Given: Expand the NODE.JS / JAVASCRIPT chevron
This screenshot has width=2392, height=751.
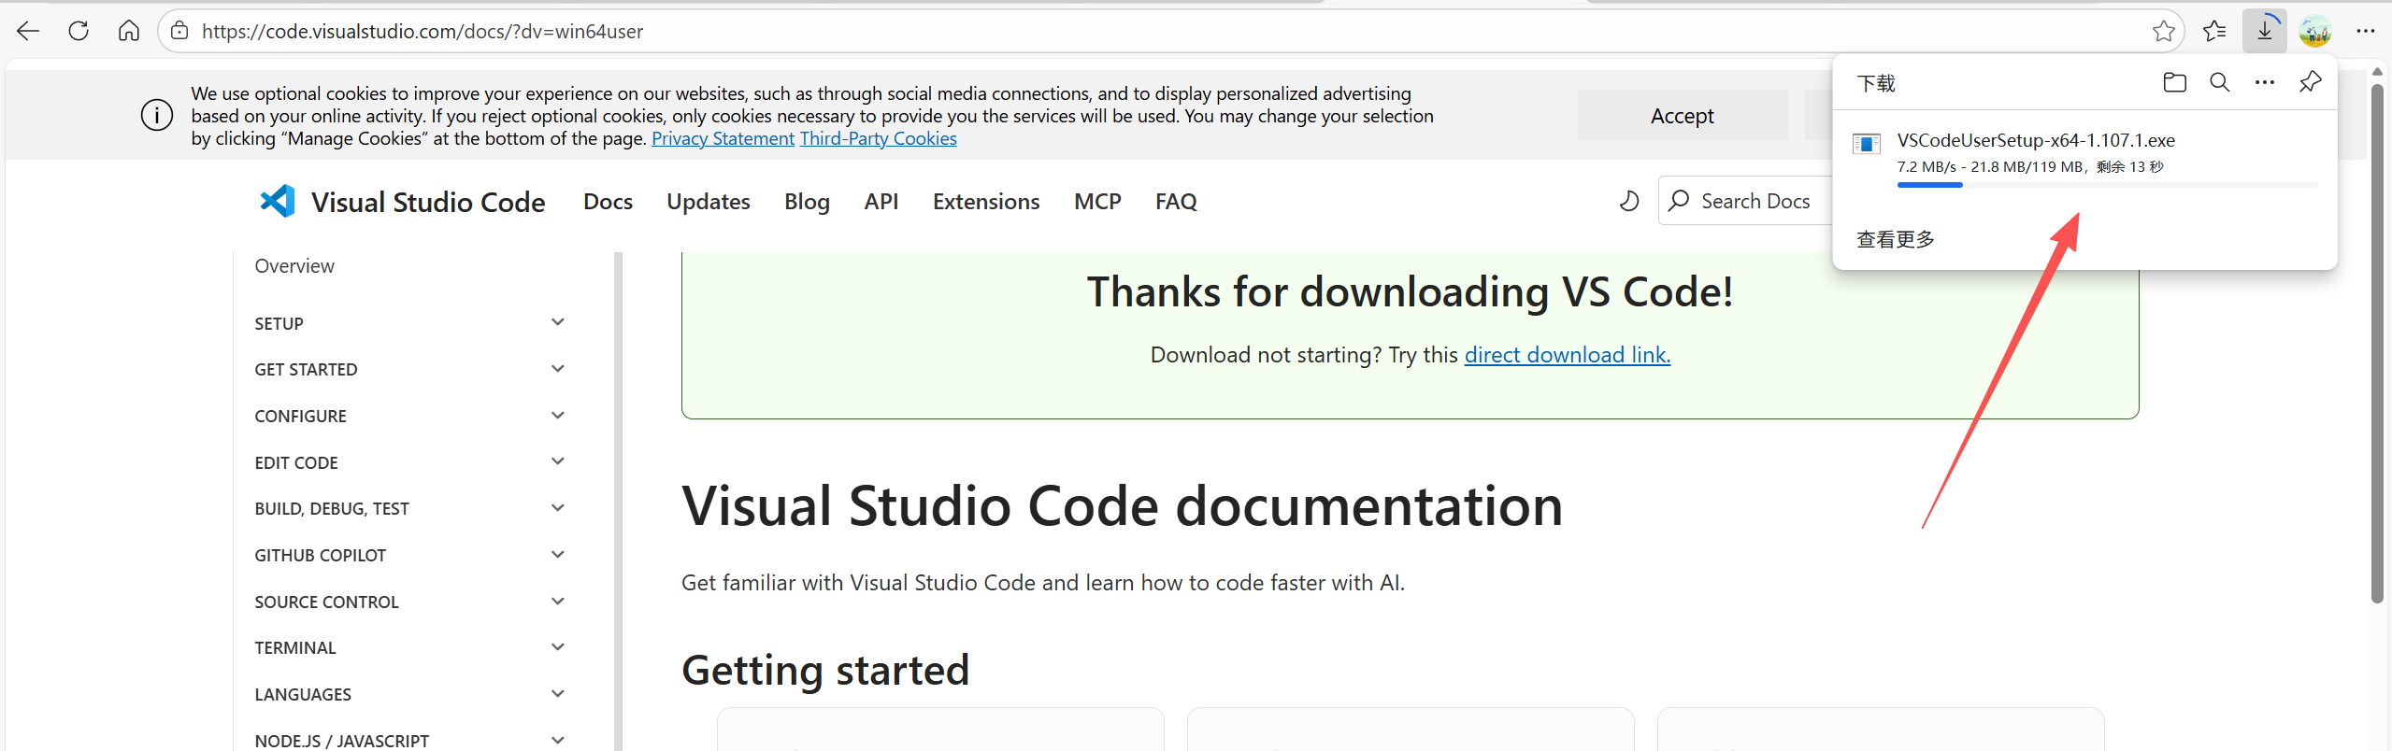Looking at the screenshot, I should pos(558,740).
